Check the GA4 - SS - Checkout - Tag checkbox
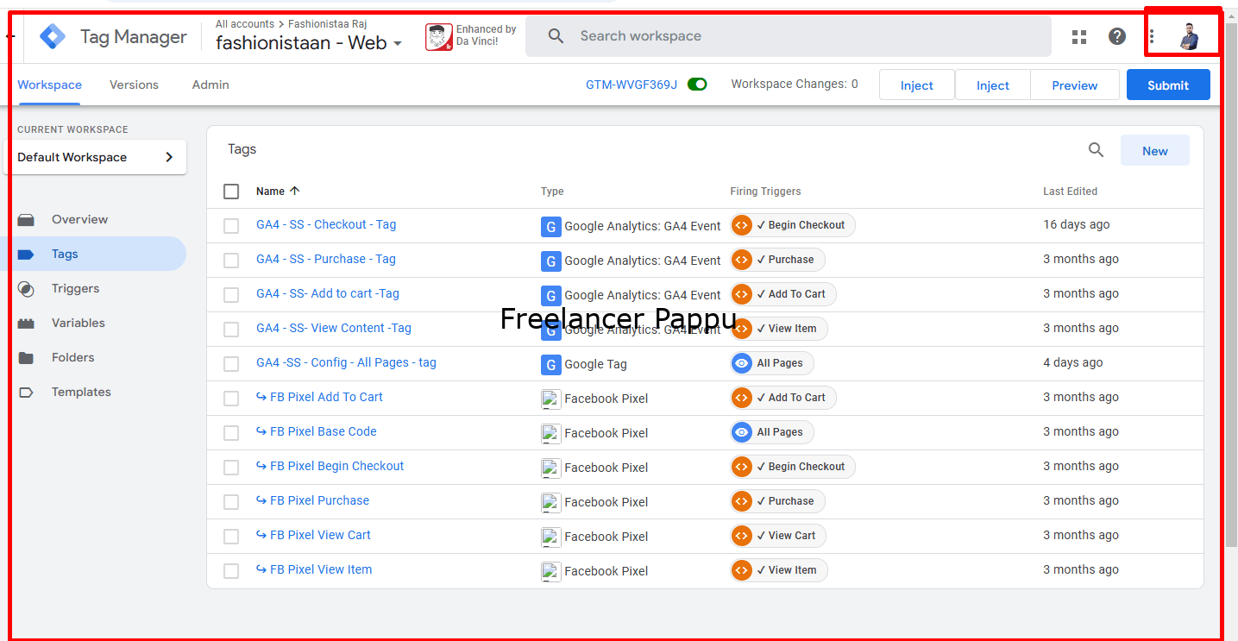Screen dimensions: 1238x641 pos(231,226)
